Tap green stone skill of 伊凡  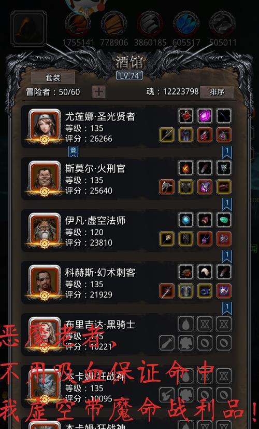(224, 220)
